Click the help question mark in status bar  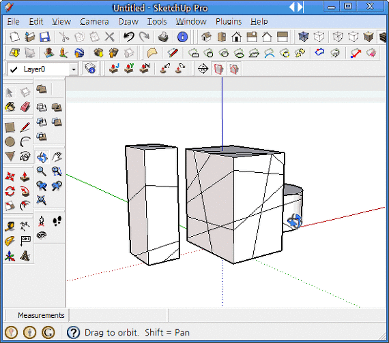pos(73,332)
